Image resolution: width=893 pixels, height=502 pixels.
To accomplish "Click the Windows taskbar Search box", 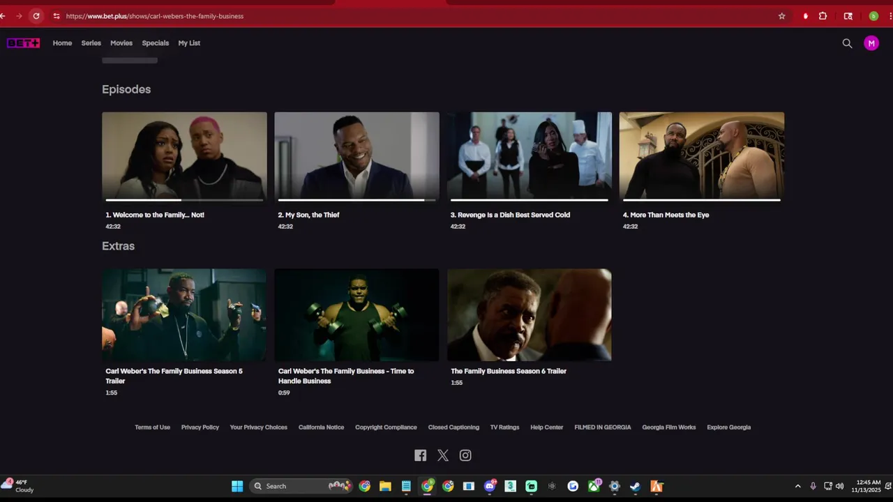I will [x=300, y=486].
